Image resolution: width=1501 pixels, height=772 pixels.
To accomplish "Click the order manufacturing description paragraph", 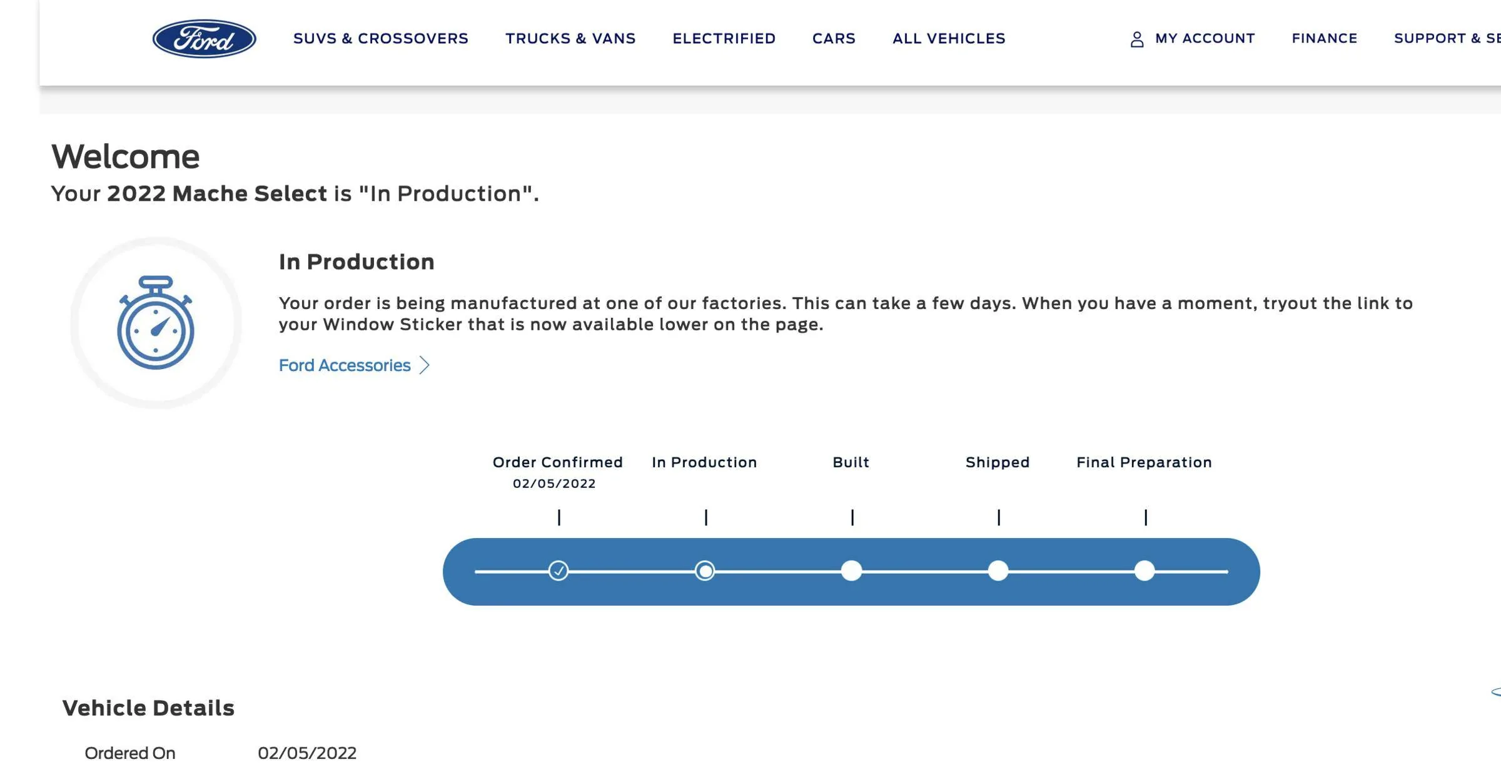I will (x=846, y=314).
